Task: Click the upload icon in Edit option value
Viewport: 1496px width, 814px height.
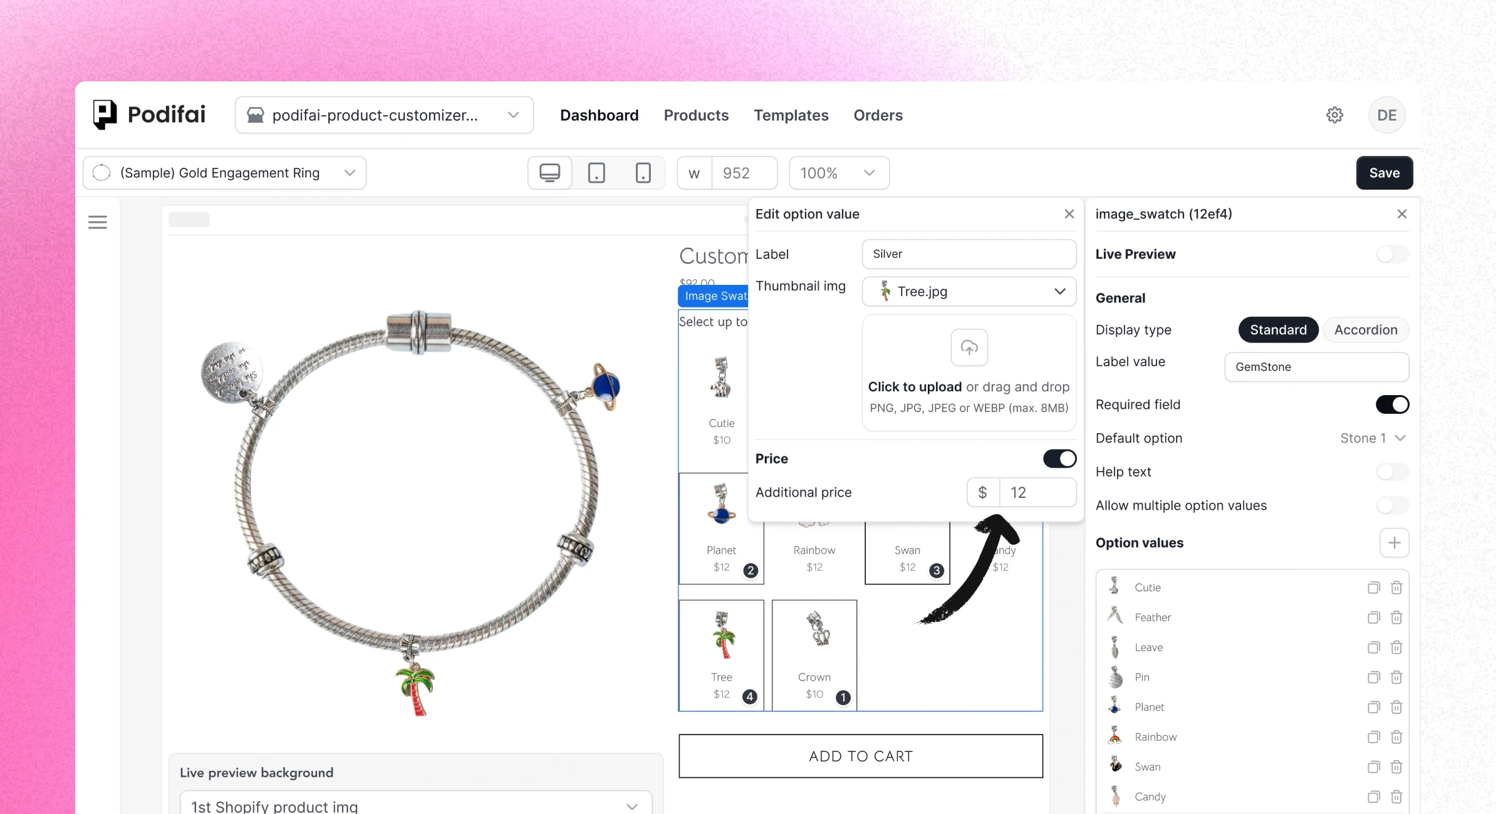Action: [x=969, y=348]
